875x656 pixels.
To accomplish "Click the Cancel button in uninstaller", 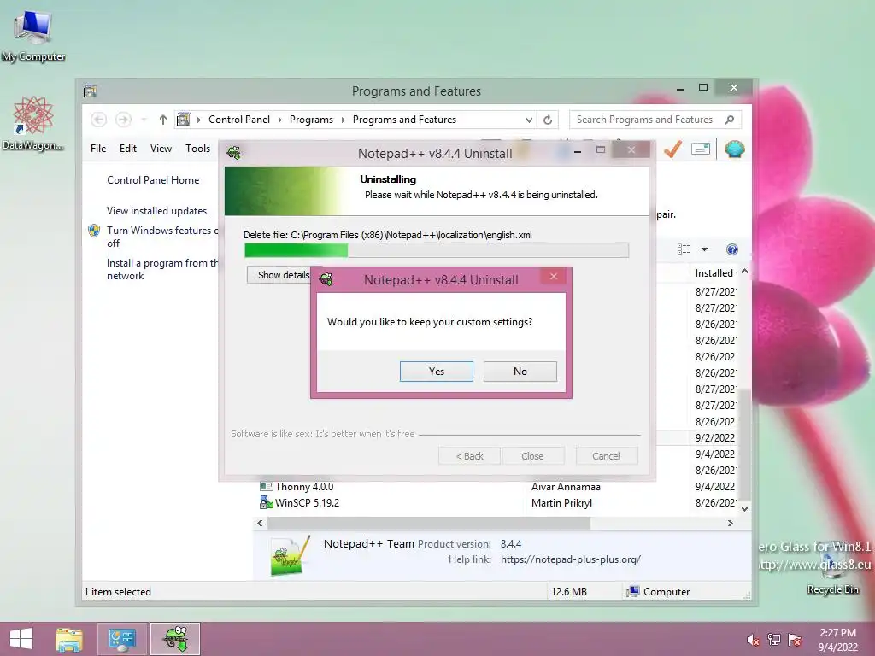I will click(606, 456).
